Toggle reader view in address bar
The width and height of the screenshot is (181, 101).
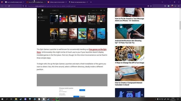coord(148,6)
